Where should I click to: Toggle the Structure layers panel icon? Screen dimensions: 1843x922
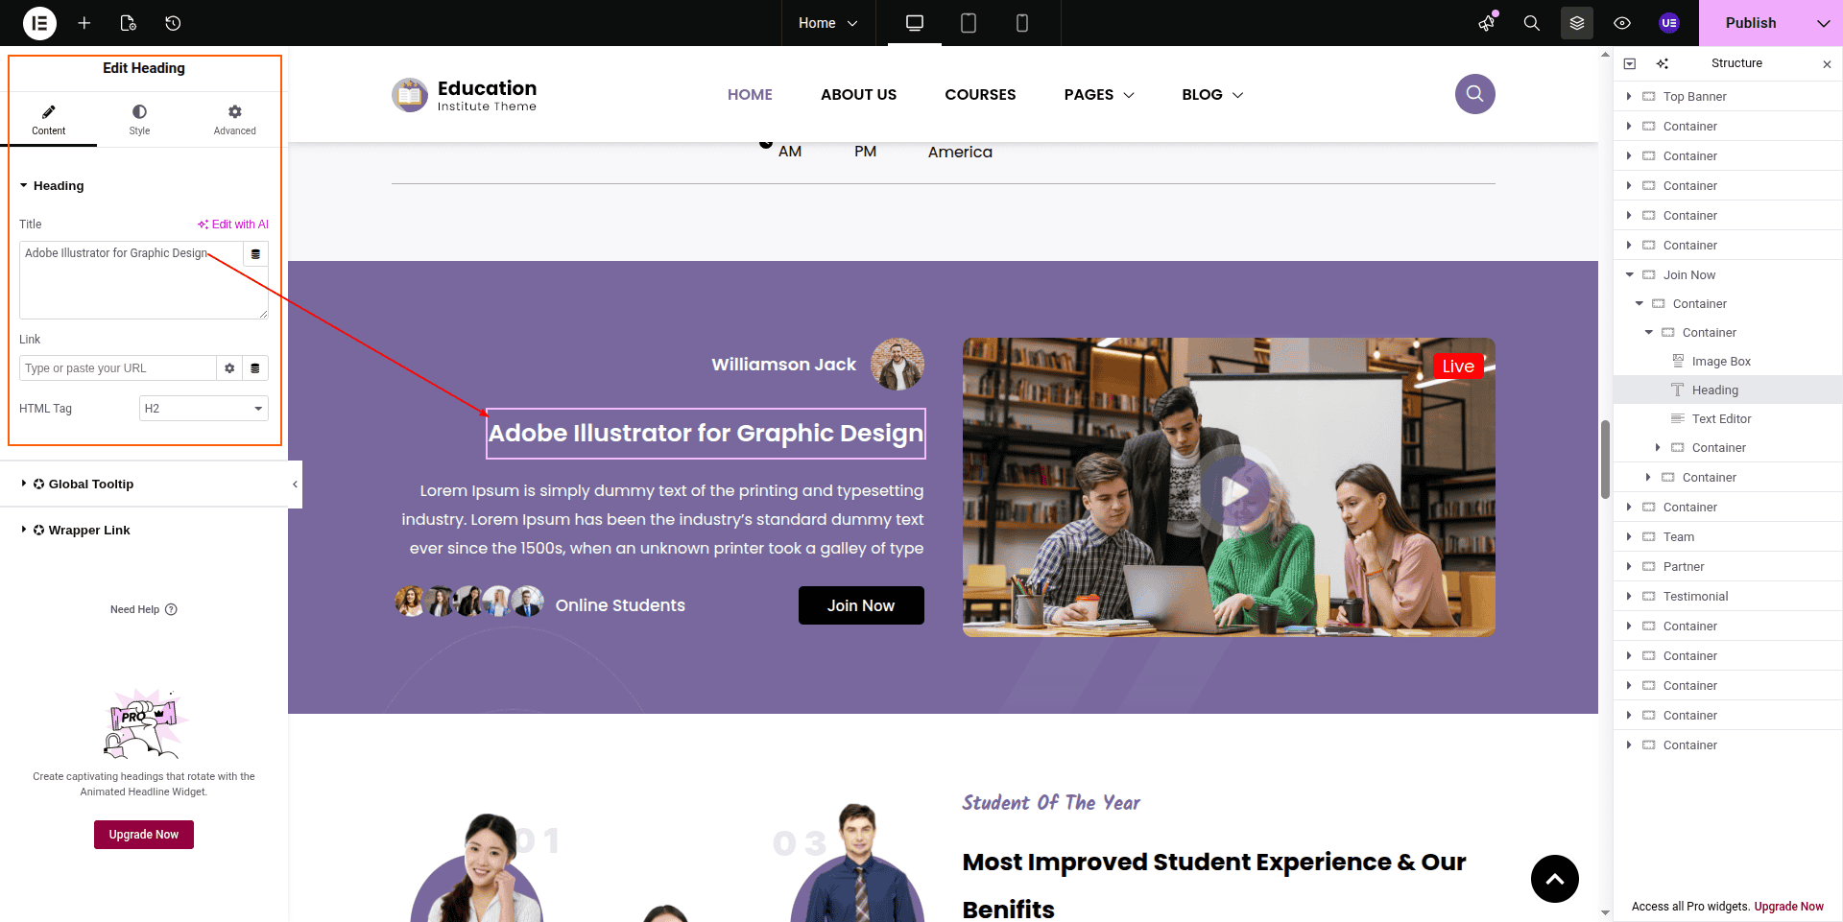(1576, 23)
